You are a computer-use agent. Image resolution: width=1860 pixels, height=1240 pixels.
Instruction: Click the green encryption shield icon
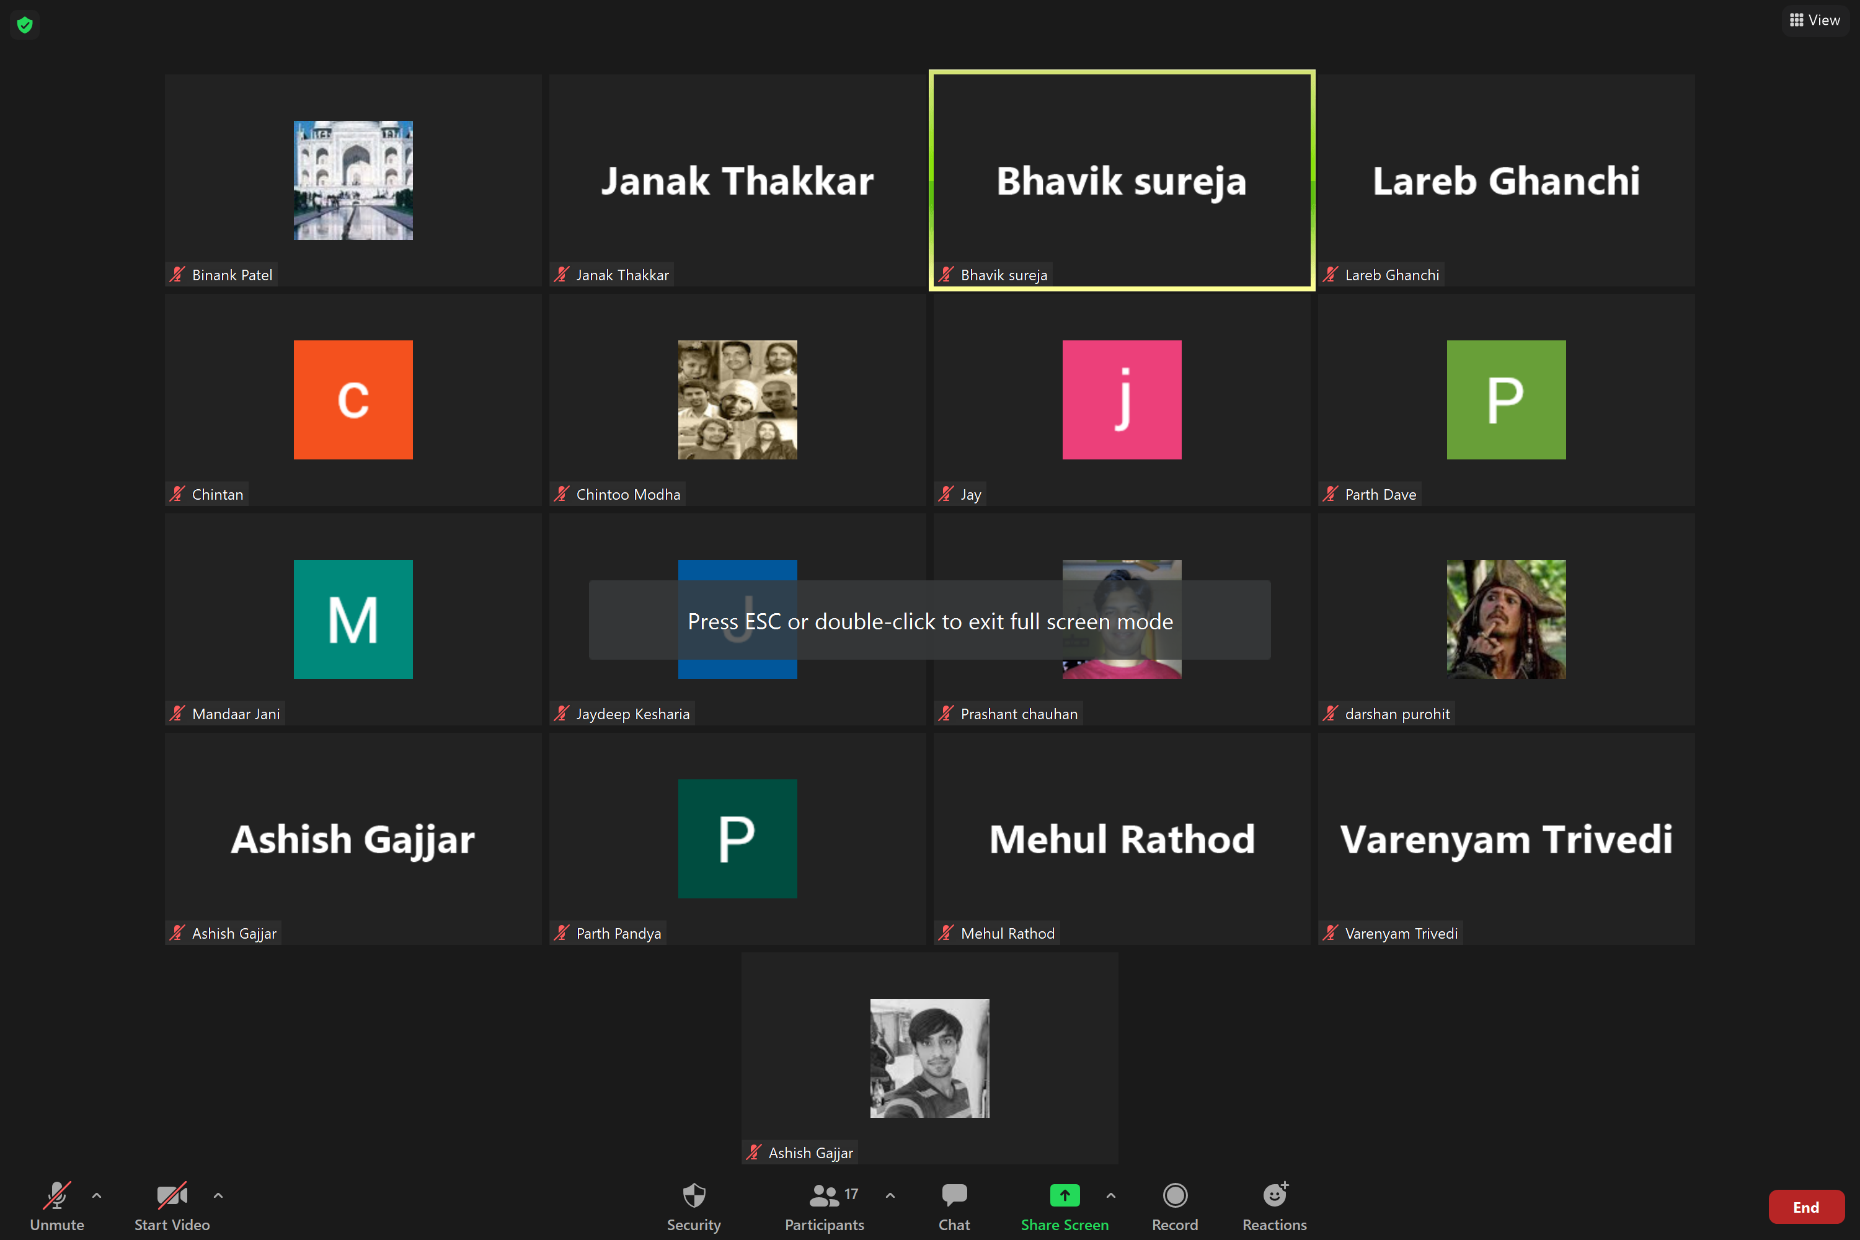click(x=25, y=25)
